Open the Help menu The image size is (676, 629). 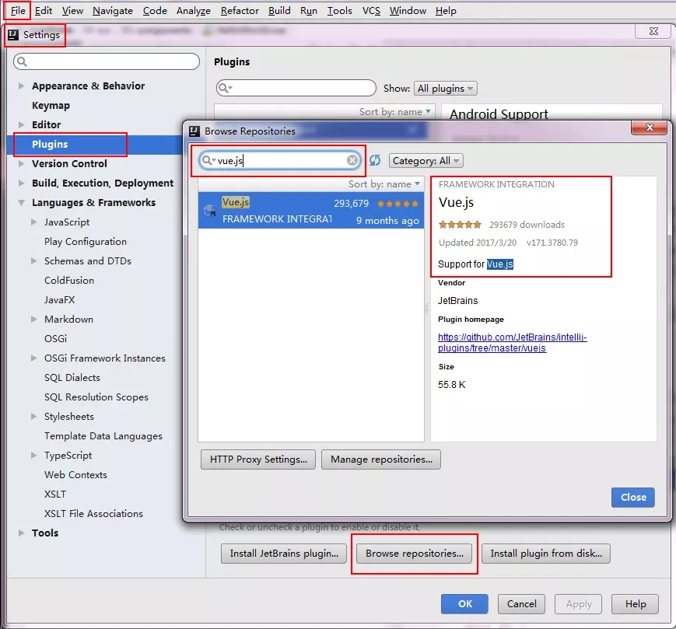446,11
